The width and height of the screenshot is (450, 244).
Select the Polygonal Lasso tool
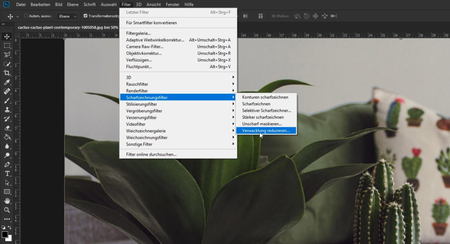pyautogui.click(x=7, y=55)
